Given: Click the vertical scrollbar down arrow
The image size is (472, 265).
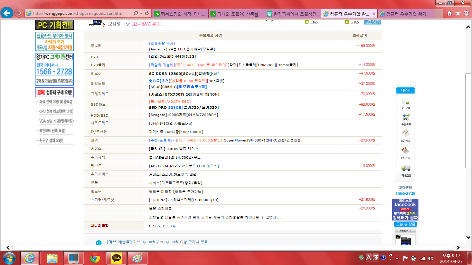Looking at the screenshot, I should click(469, 237).
